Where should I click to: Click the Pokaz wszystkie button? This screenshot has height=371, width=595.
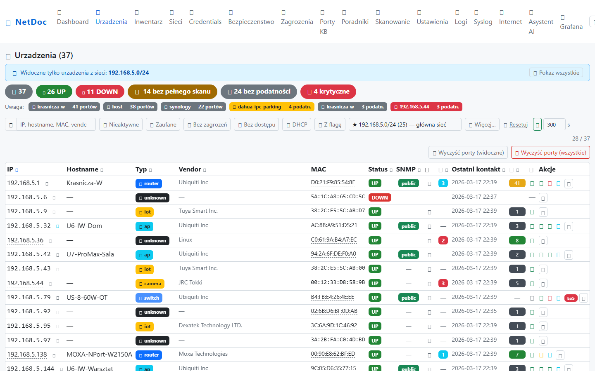tap(556, 73)
